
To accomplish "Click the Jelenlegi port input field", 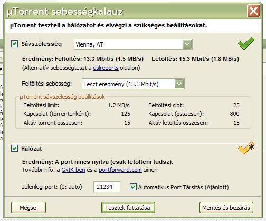I will [x=107, y=187].
